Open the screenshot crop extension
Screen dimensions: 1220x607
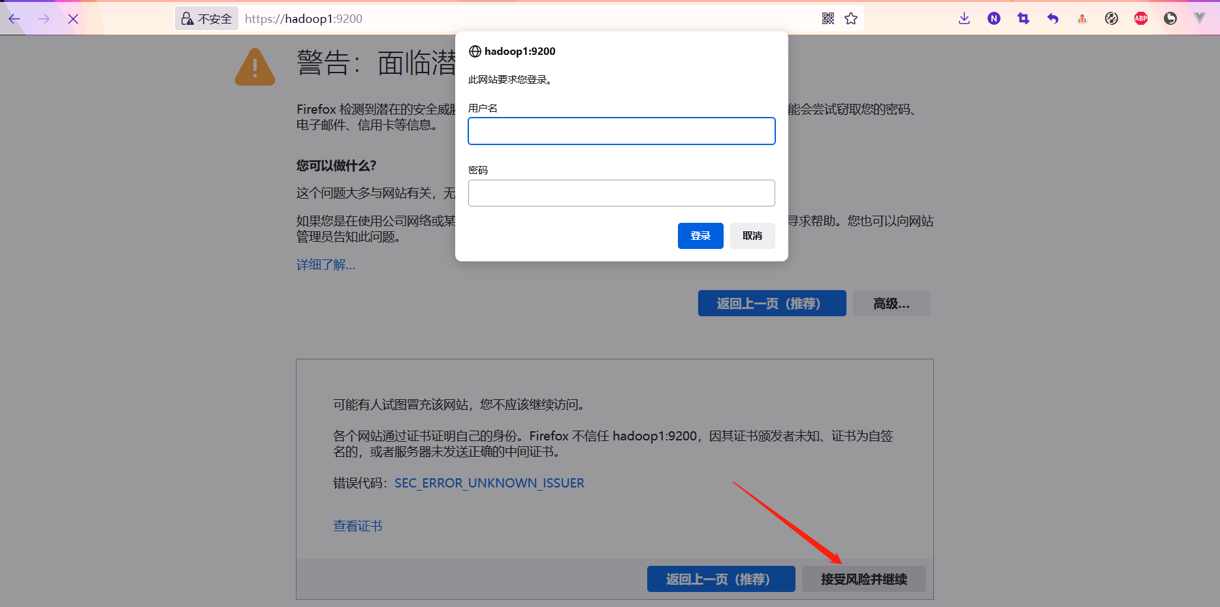1023,18
